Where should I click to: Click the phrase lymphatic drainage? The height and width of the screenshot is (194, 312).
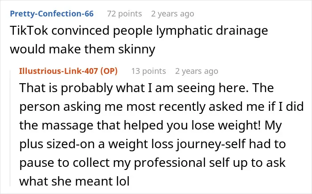point(212,31)
